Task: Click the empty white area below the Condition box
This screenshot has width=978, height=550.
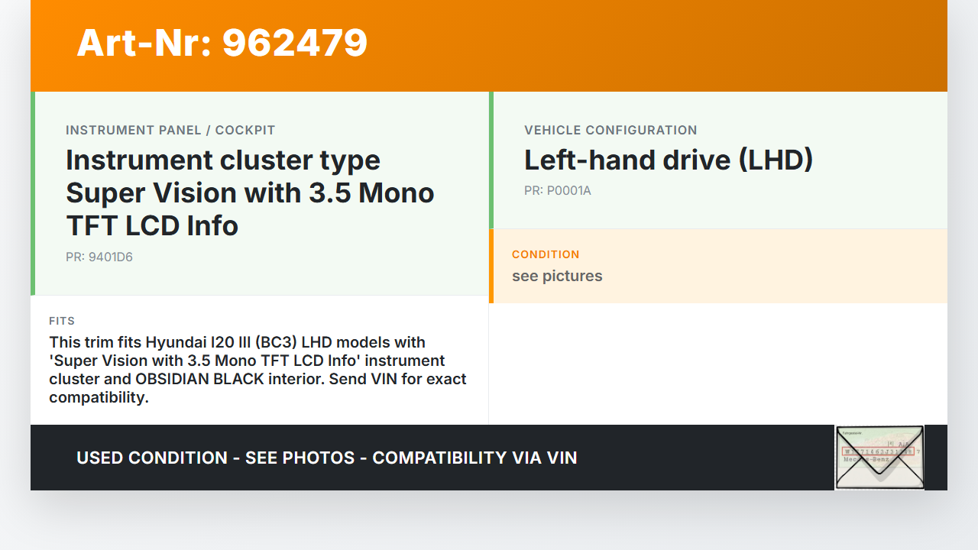Action: click(x=718, y=363)
